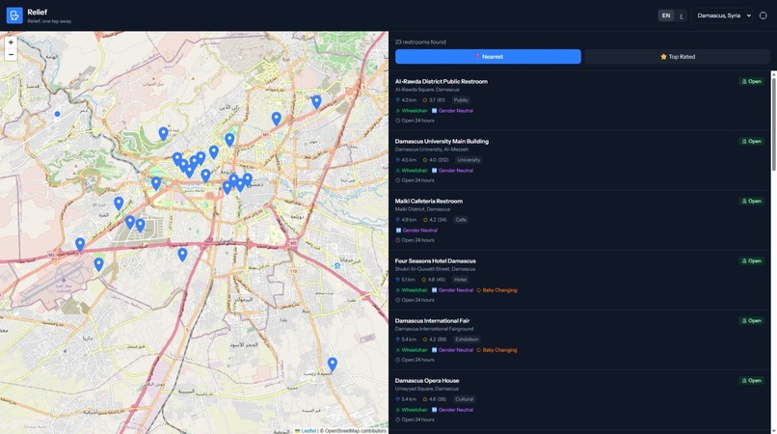Viewport: 777px width, 434px height.
Task: Click the Gender Neutral tag on Al-Rawda District Public Restroom
Action: pos(452,111)
